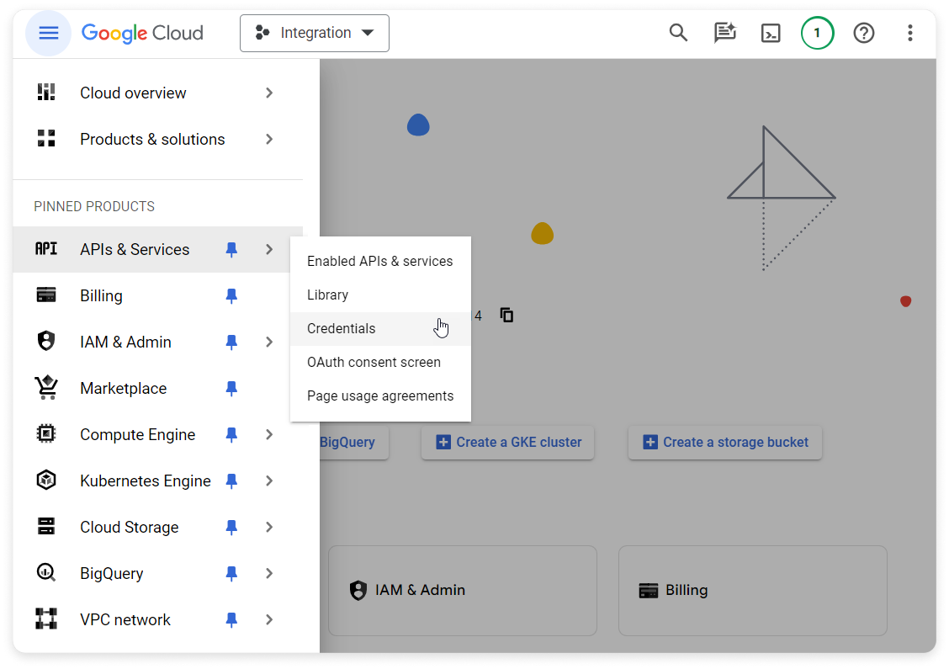Open the Gemini chat assistant icon

(724, 33)
